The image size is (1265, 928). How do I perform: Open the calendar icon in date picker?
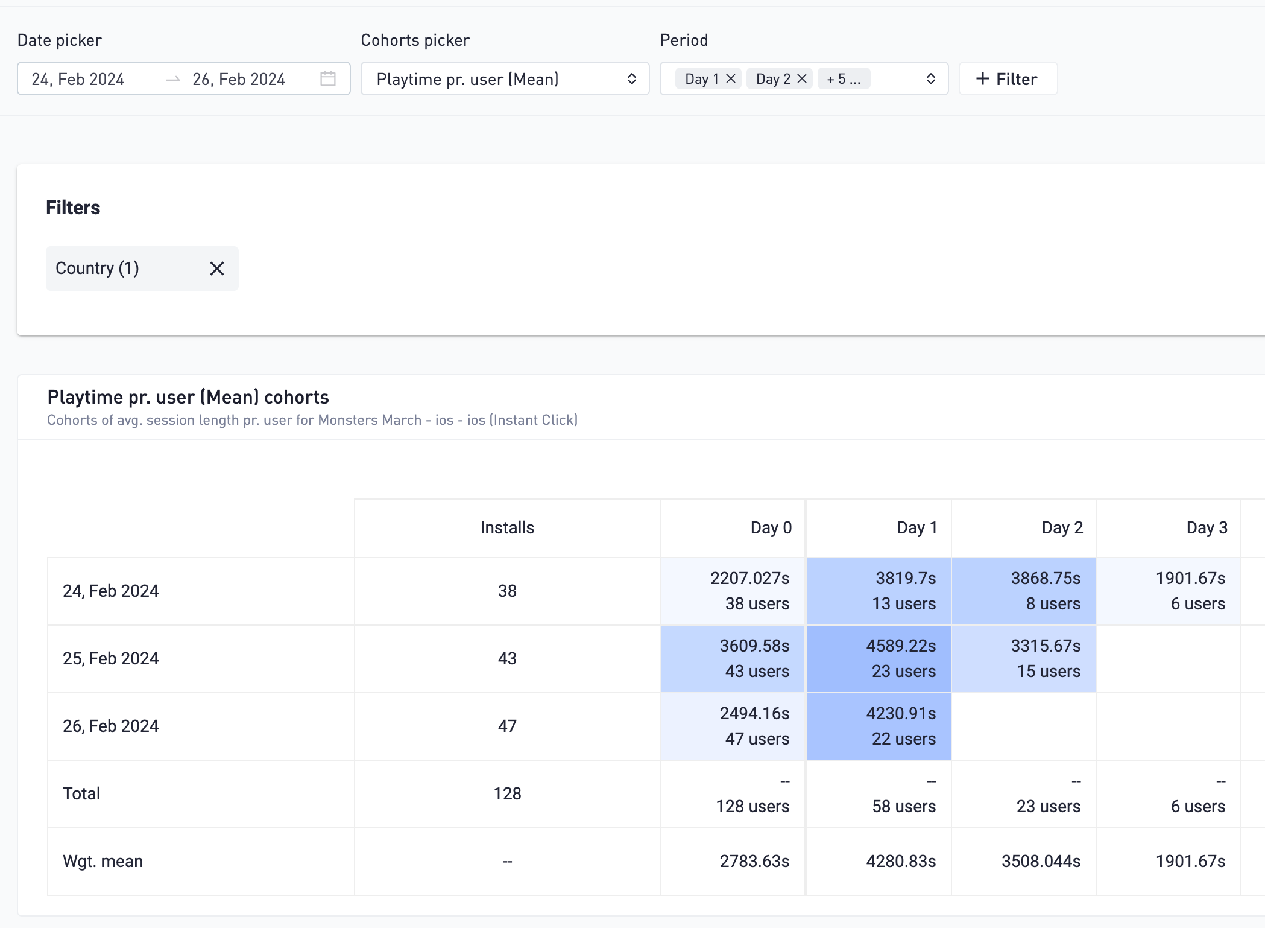(327, 78)
